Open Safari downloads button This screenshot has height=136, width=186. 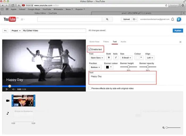click(x=183, y=5)
